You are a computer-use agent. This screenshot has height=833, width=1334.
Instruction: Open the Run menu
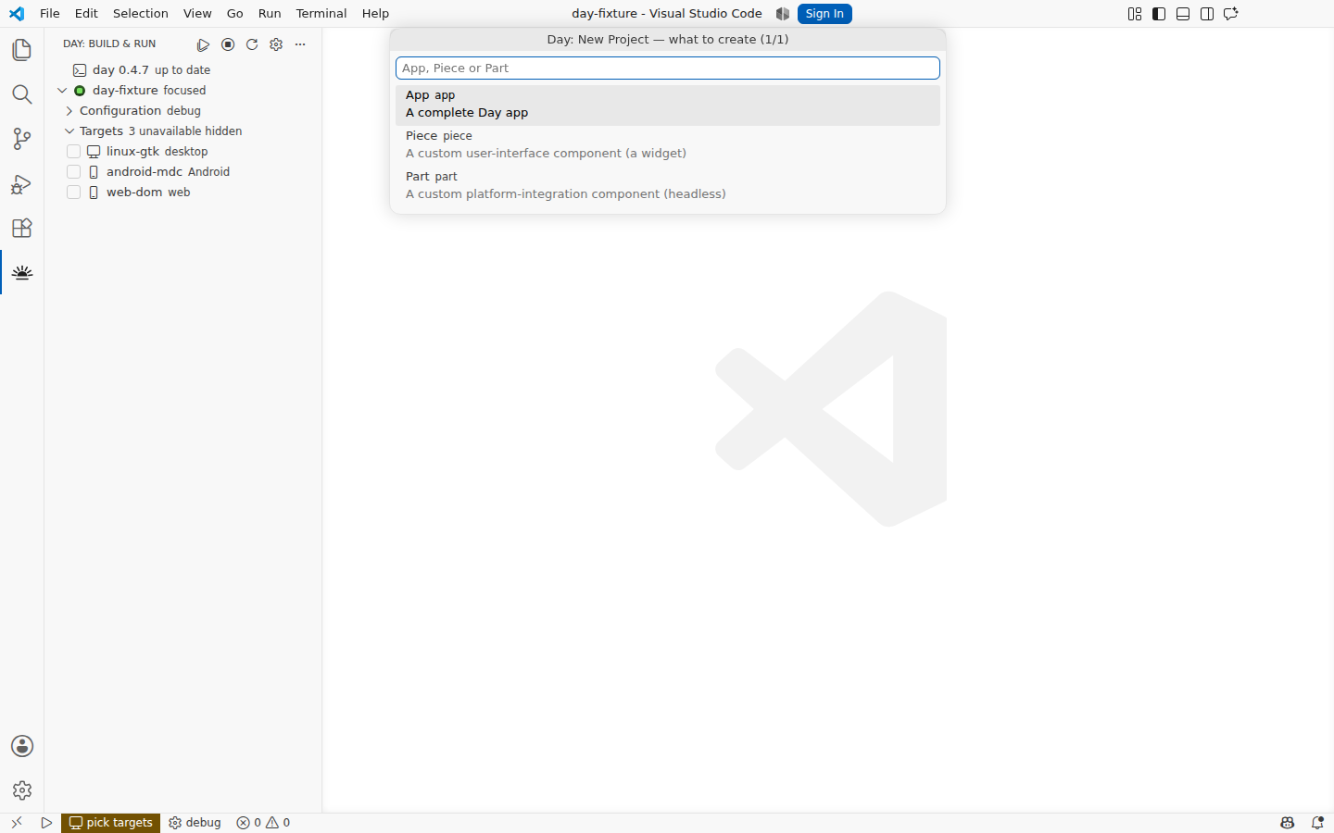point(270,14)
